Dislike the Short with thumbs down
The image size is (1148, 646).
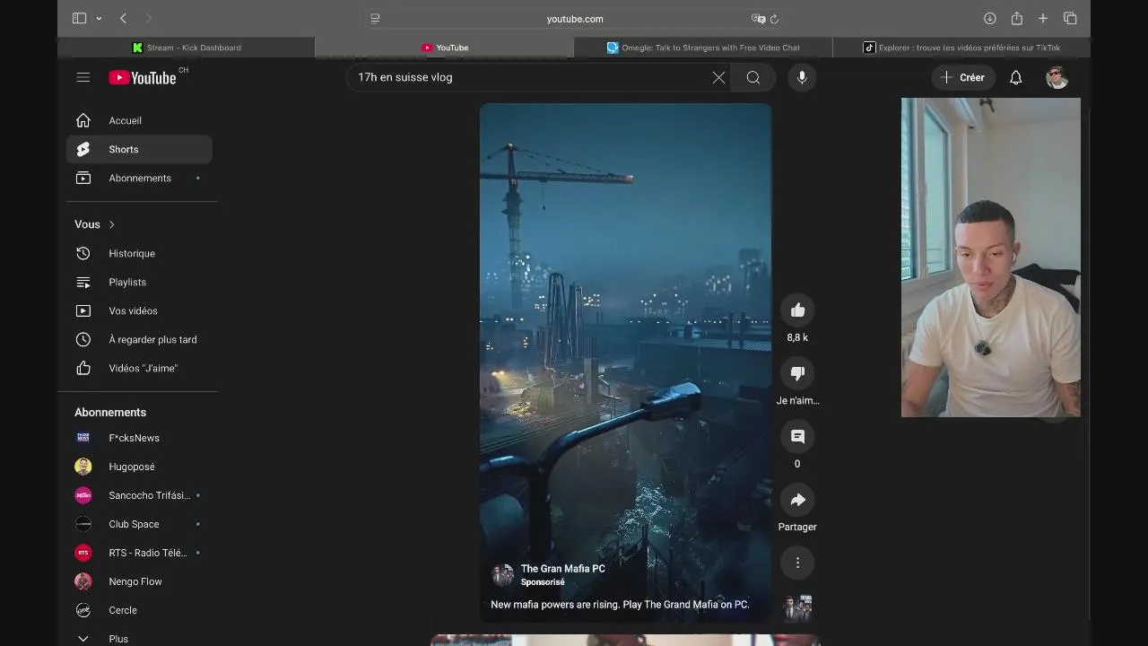tap(797, 373)
